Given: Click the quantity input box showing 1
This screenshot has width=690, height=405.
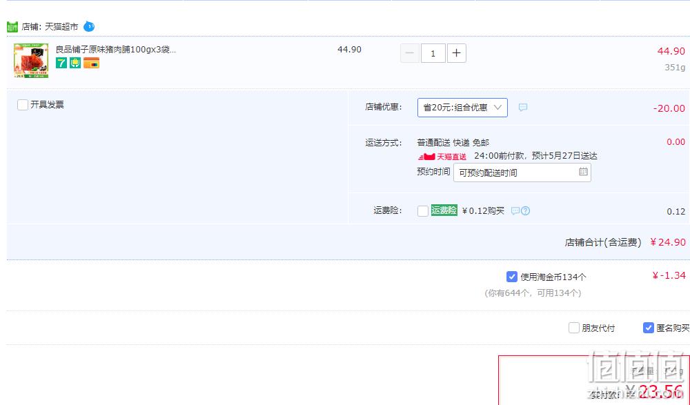Looking at the screenshot, I should pyautogui.click(x=433, y=53).
